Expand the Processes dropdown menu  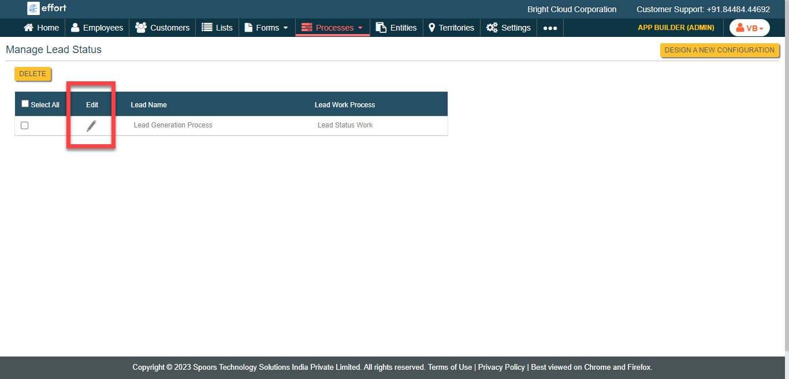tap(333, 28)
